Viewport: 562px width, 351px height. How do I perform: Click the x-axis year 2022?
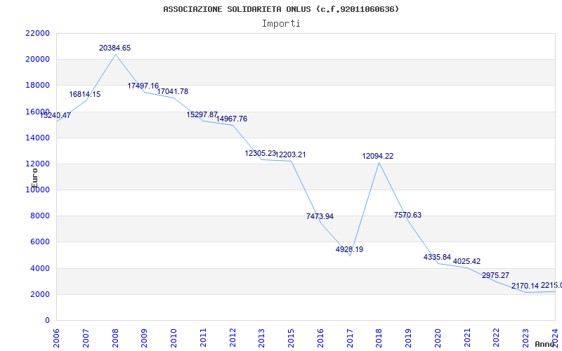click(x=496, y=338)
